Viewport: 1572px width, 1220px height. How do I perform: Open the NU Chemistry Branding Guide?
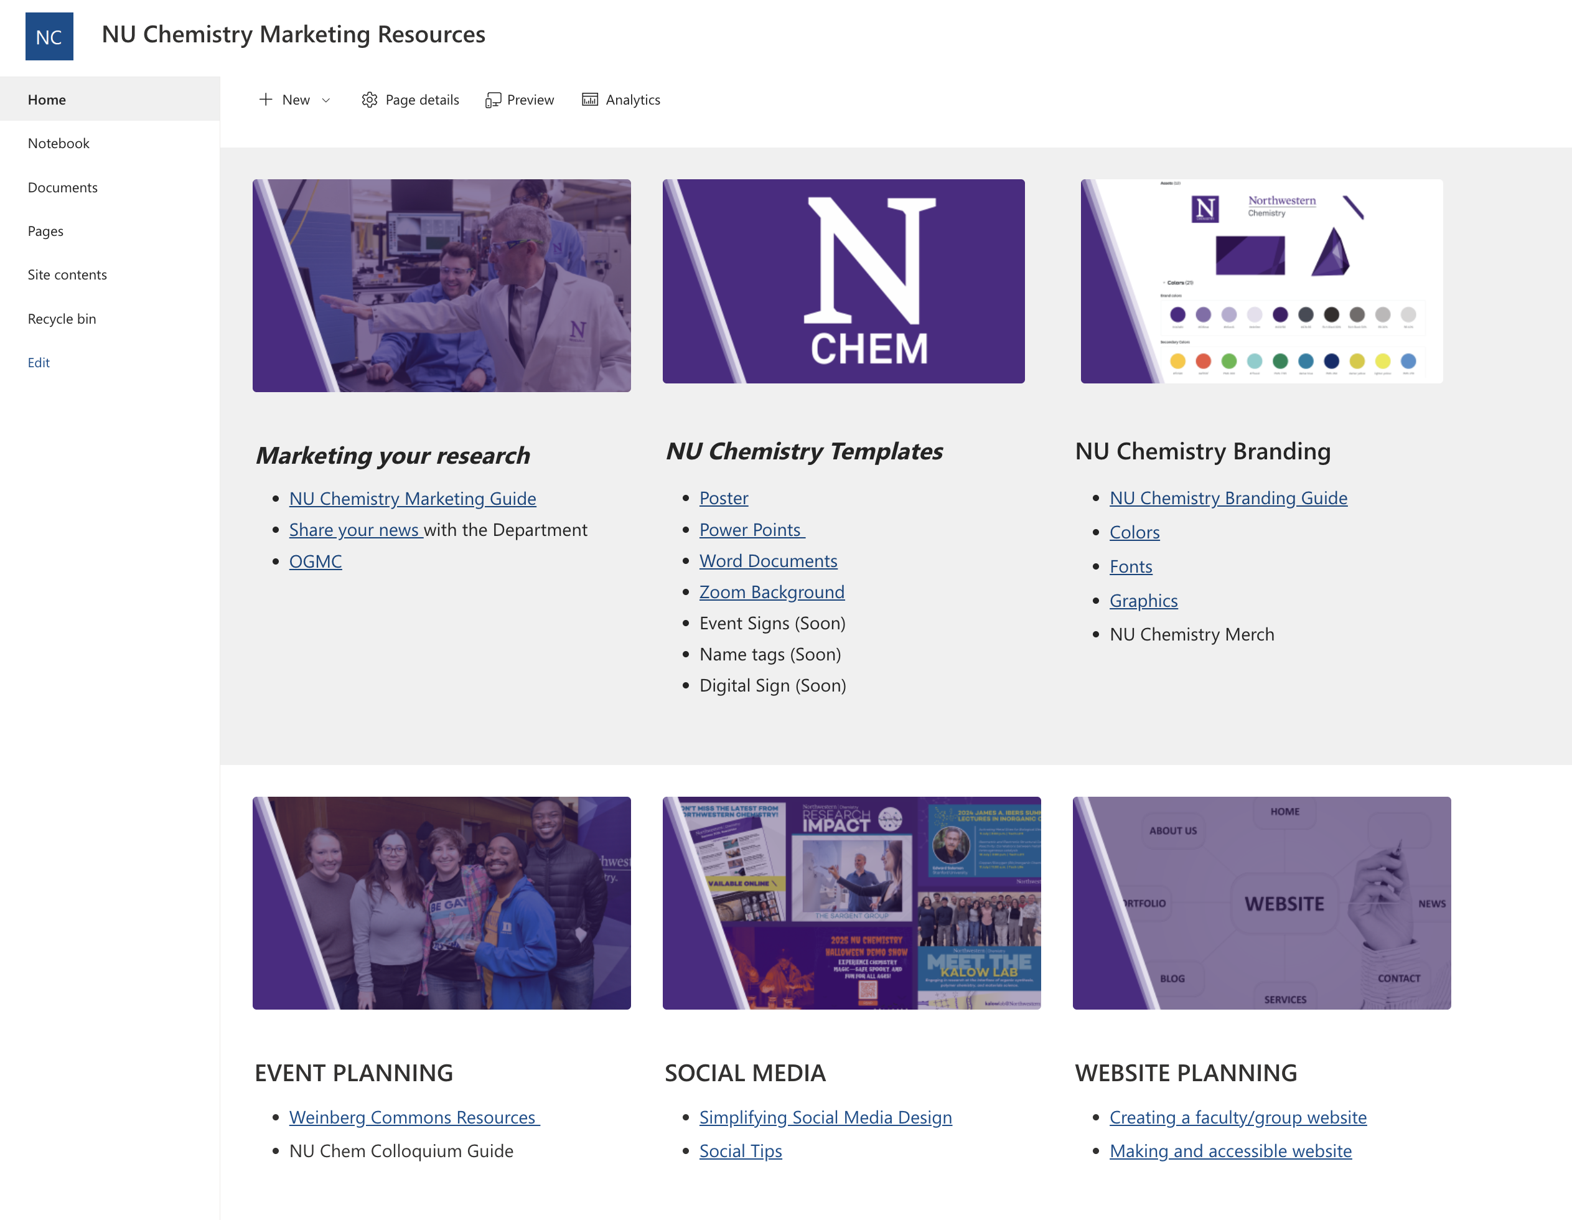pyautogui.click(x=1228, y=497)
